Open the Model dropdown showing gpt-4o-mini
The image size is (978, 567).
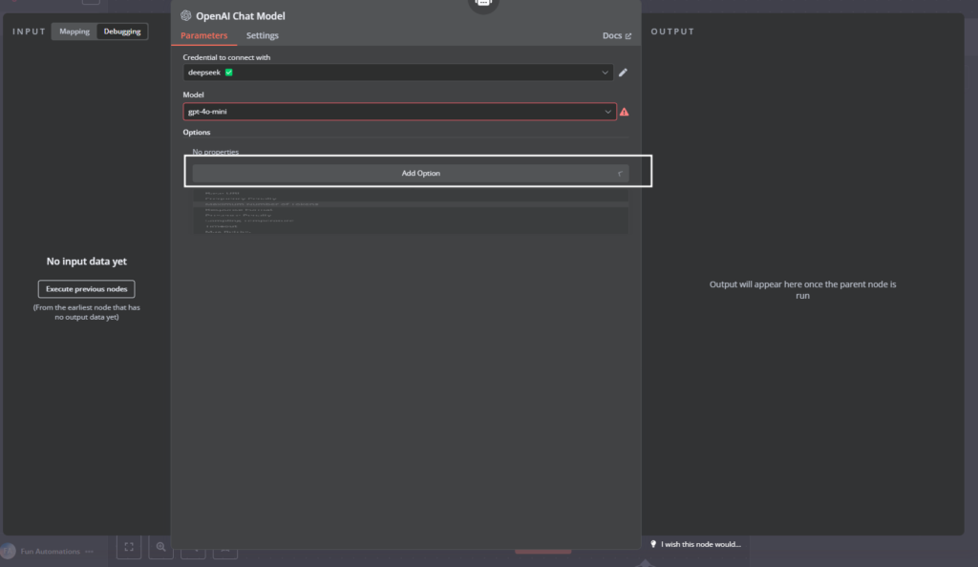399,112
